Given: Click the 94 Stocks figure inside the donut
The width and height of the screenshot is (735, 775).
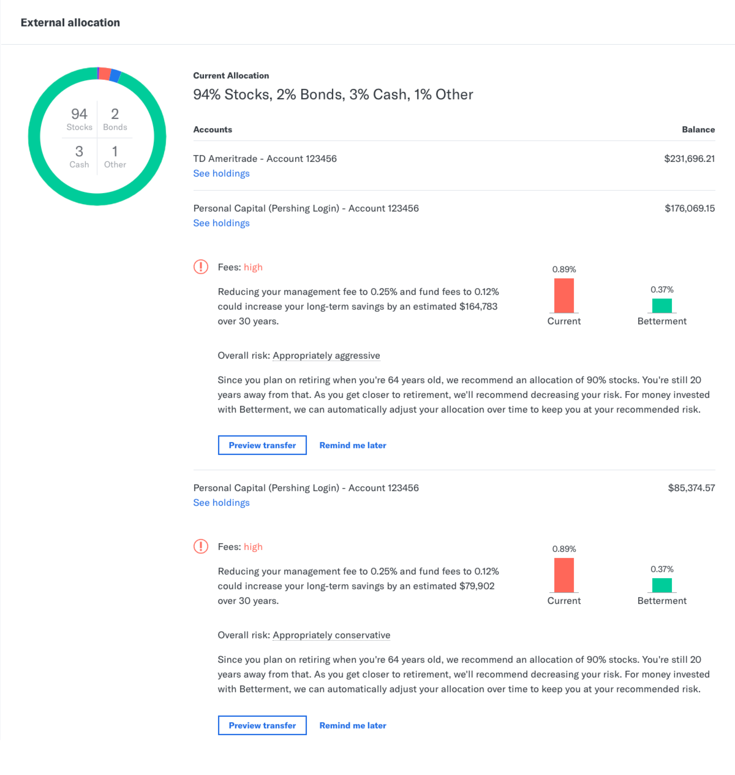Looking at the screenshot, I should (79, 119).
